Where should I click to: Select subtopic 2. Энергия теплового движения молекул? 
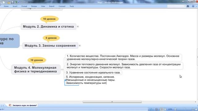[124, 66]
